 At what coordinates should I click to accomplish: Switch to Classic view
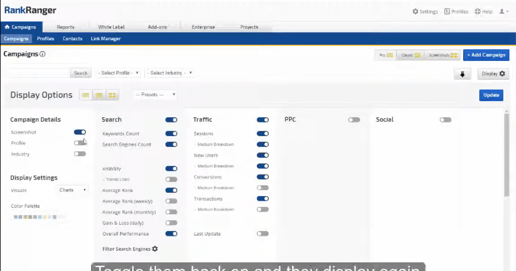(x=410, y=55)
